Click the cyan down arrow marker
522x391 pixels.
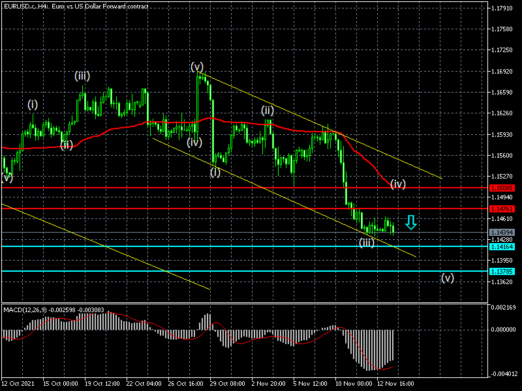410,223
